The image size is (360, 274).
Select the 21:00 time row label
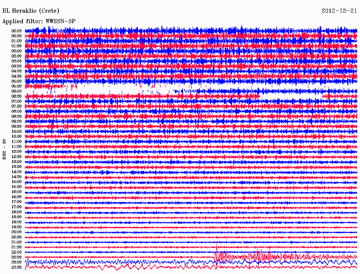tap(17, 242)
